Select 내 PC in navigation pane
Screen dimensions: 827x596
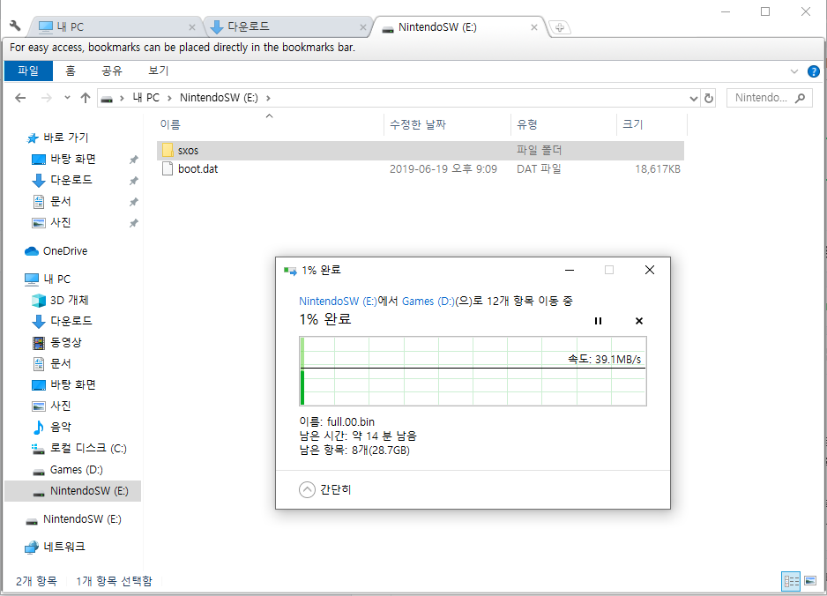pos(56,279)
